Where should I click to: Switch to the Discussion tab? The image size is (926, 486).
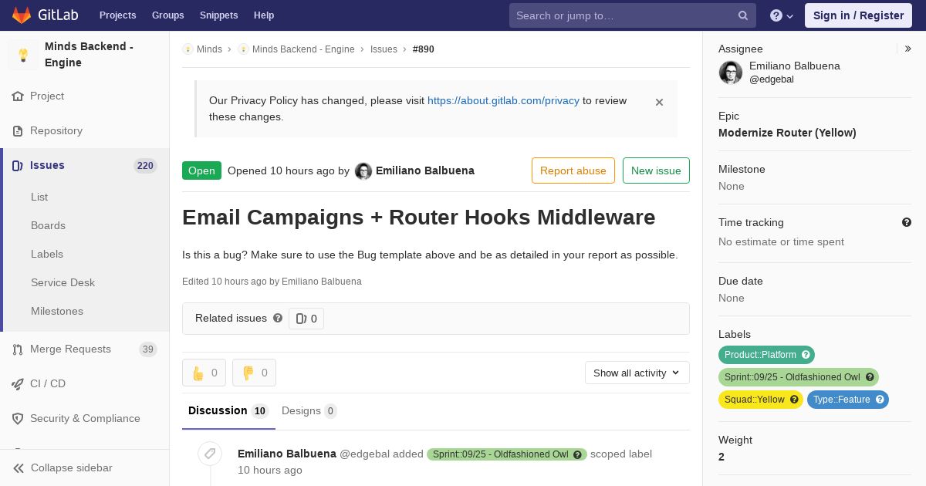[x=228, y=411]
